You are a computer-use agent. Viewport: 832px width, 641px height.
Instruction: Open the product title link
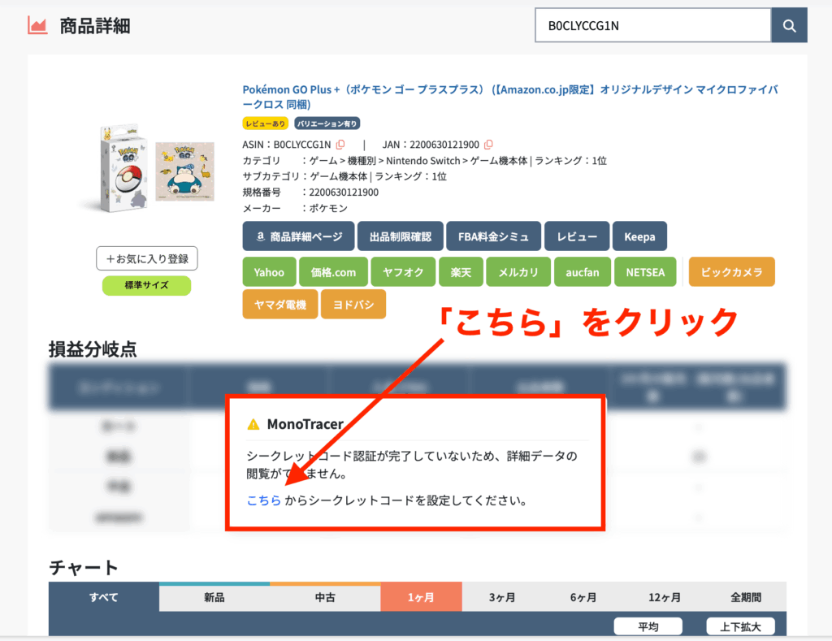click(x=510, y=97)
